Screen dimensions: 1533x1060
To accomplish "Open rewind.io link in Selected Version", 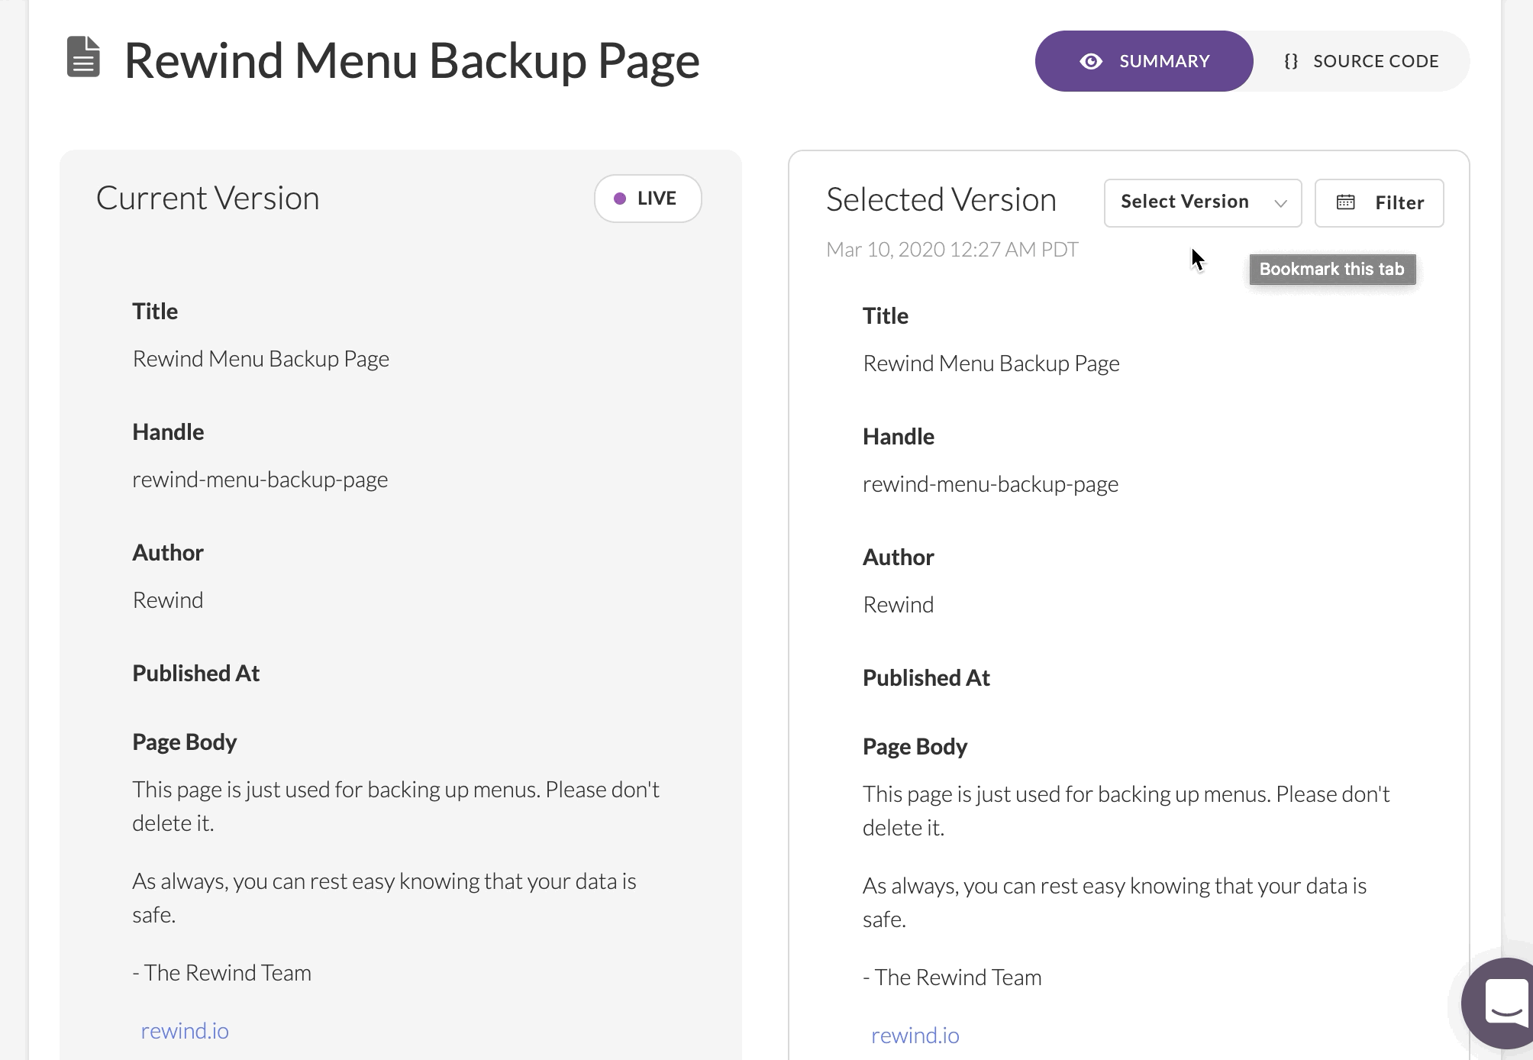I will pyautogui.click(x=915, y=1036).
